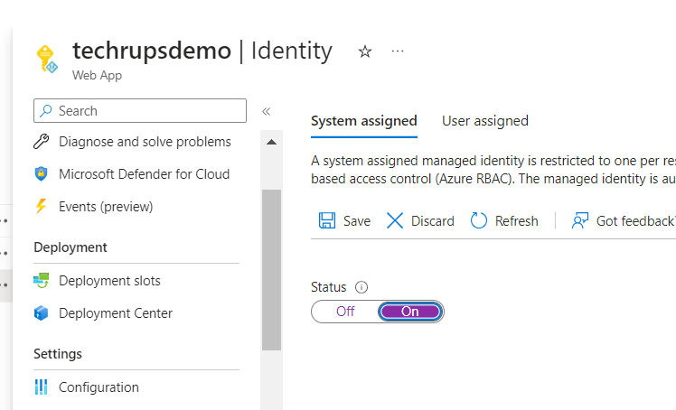Click the Diagnose and solve problems wrench icon
The image size is (676, 410).
click(41, 142)
